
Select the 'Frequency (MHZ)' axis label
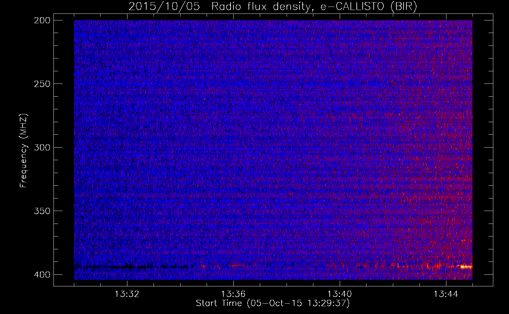pyautogui.click(x=24, y=151)
